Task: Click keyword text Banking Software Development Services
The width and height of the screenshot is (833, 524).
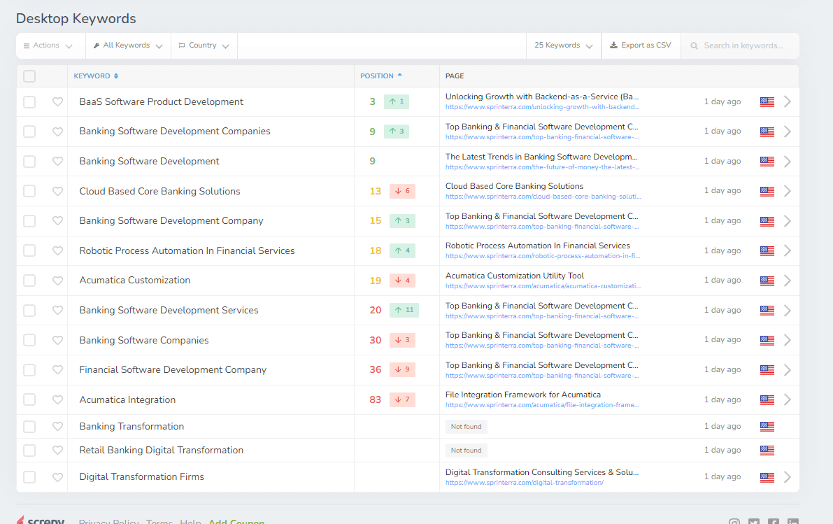Action: tap(169, 311)
